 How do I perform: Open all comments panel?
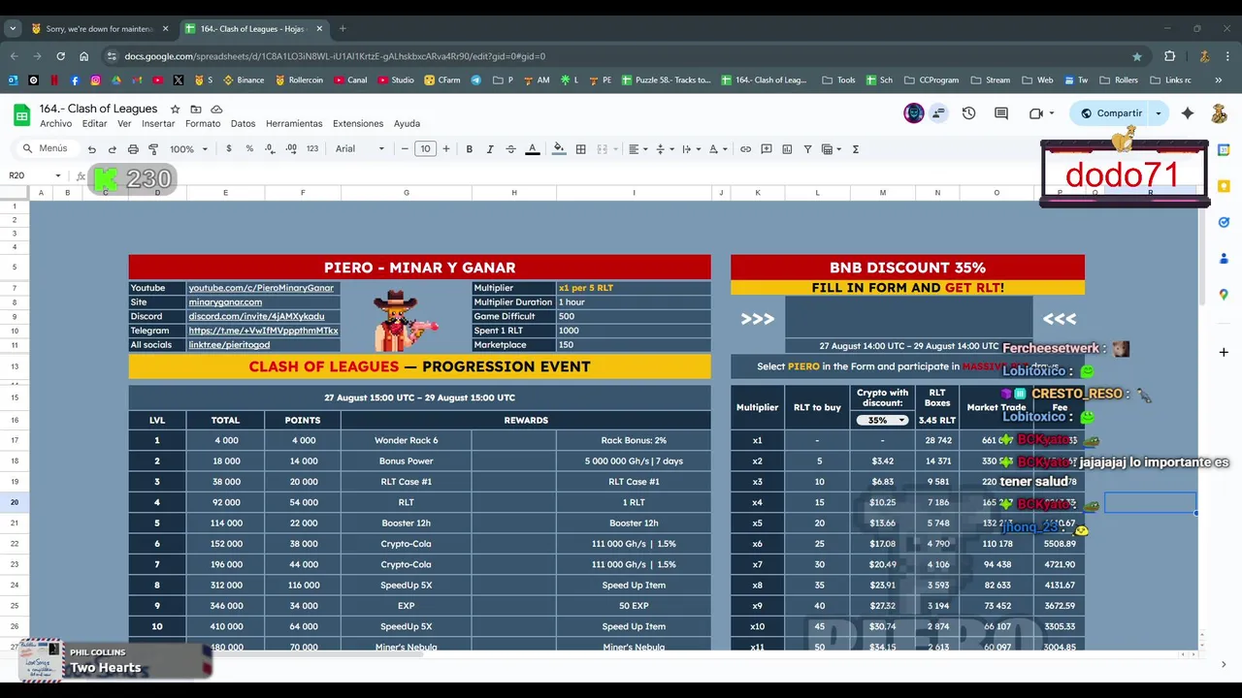(1001, 113)
